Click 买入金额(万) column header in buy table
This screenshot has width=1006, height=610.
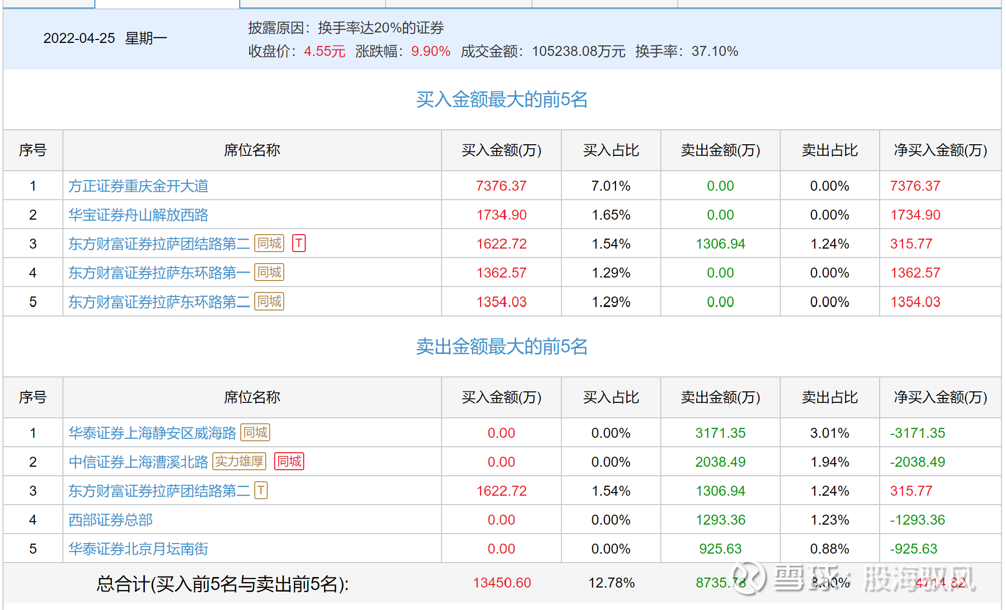[x=501, y=150]
